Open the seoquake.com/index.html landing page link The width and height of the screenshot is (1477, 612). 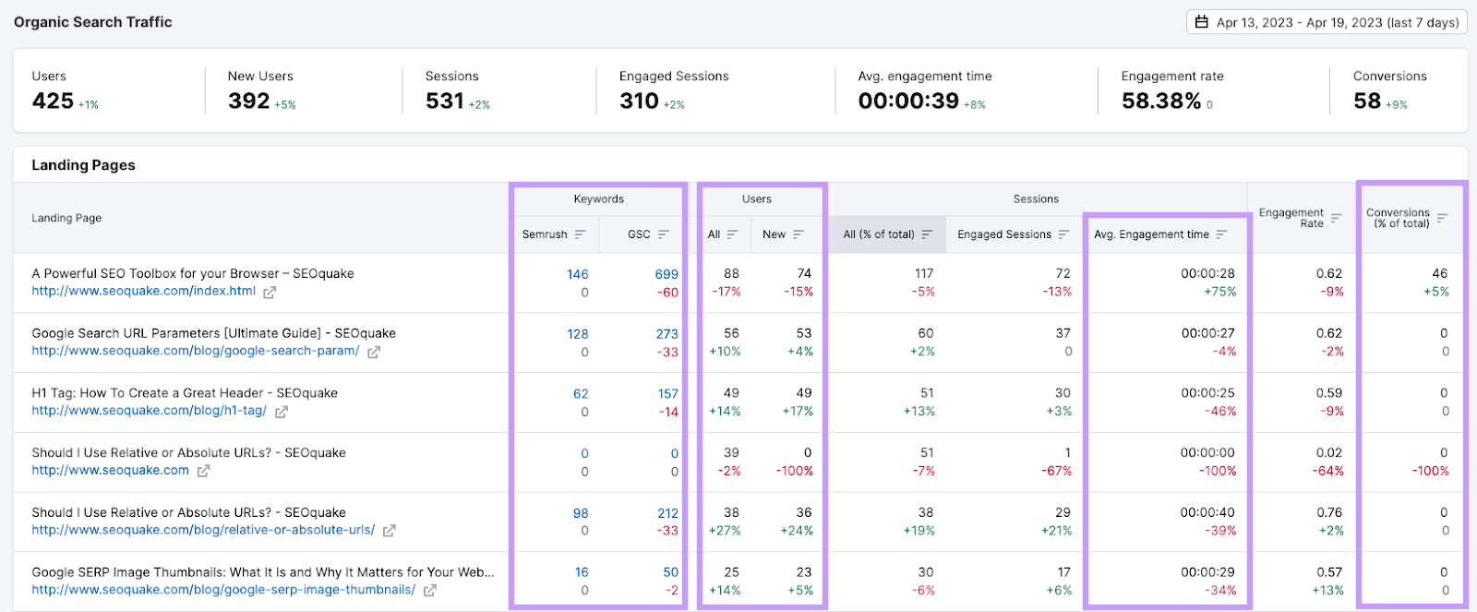[x=143, y=291]
